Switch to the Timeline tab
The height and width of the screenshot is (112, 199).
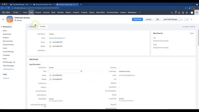coord(43,26)
